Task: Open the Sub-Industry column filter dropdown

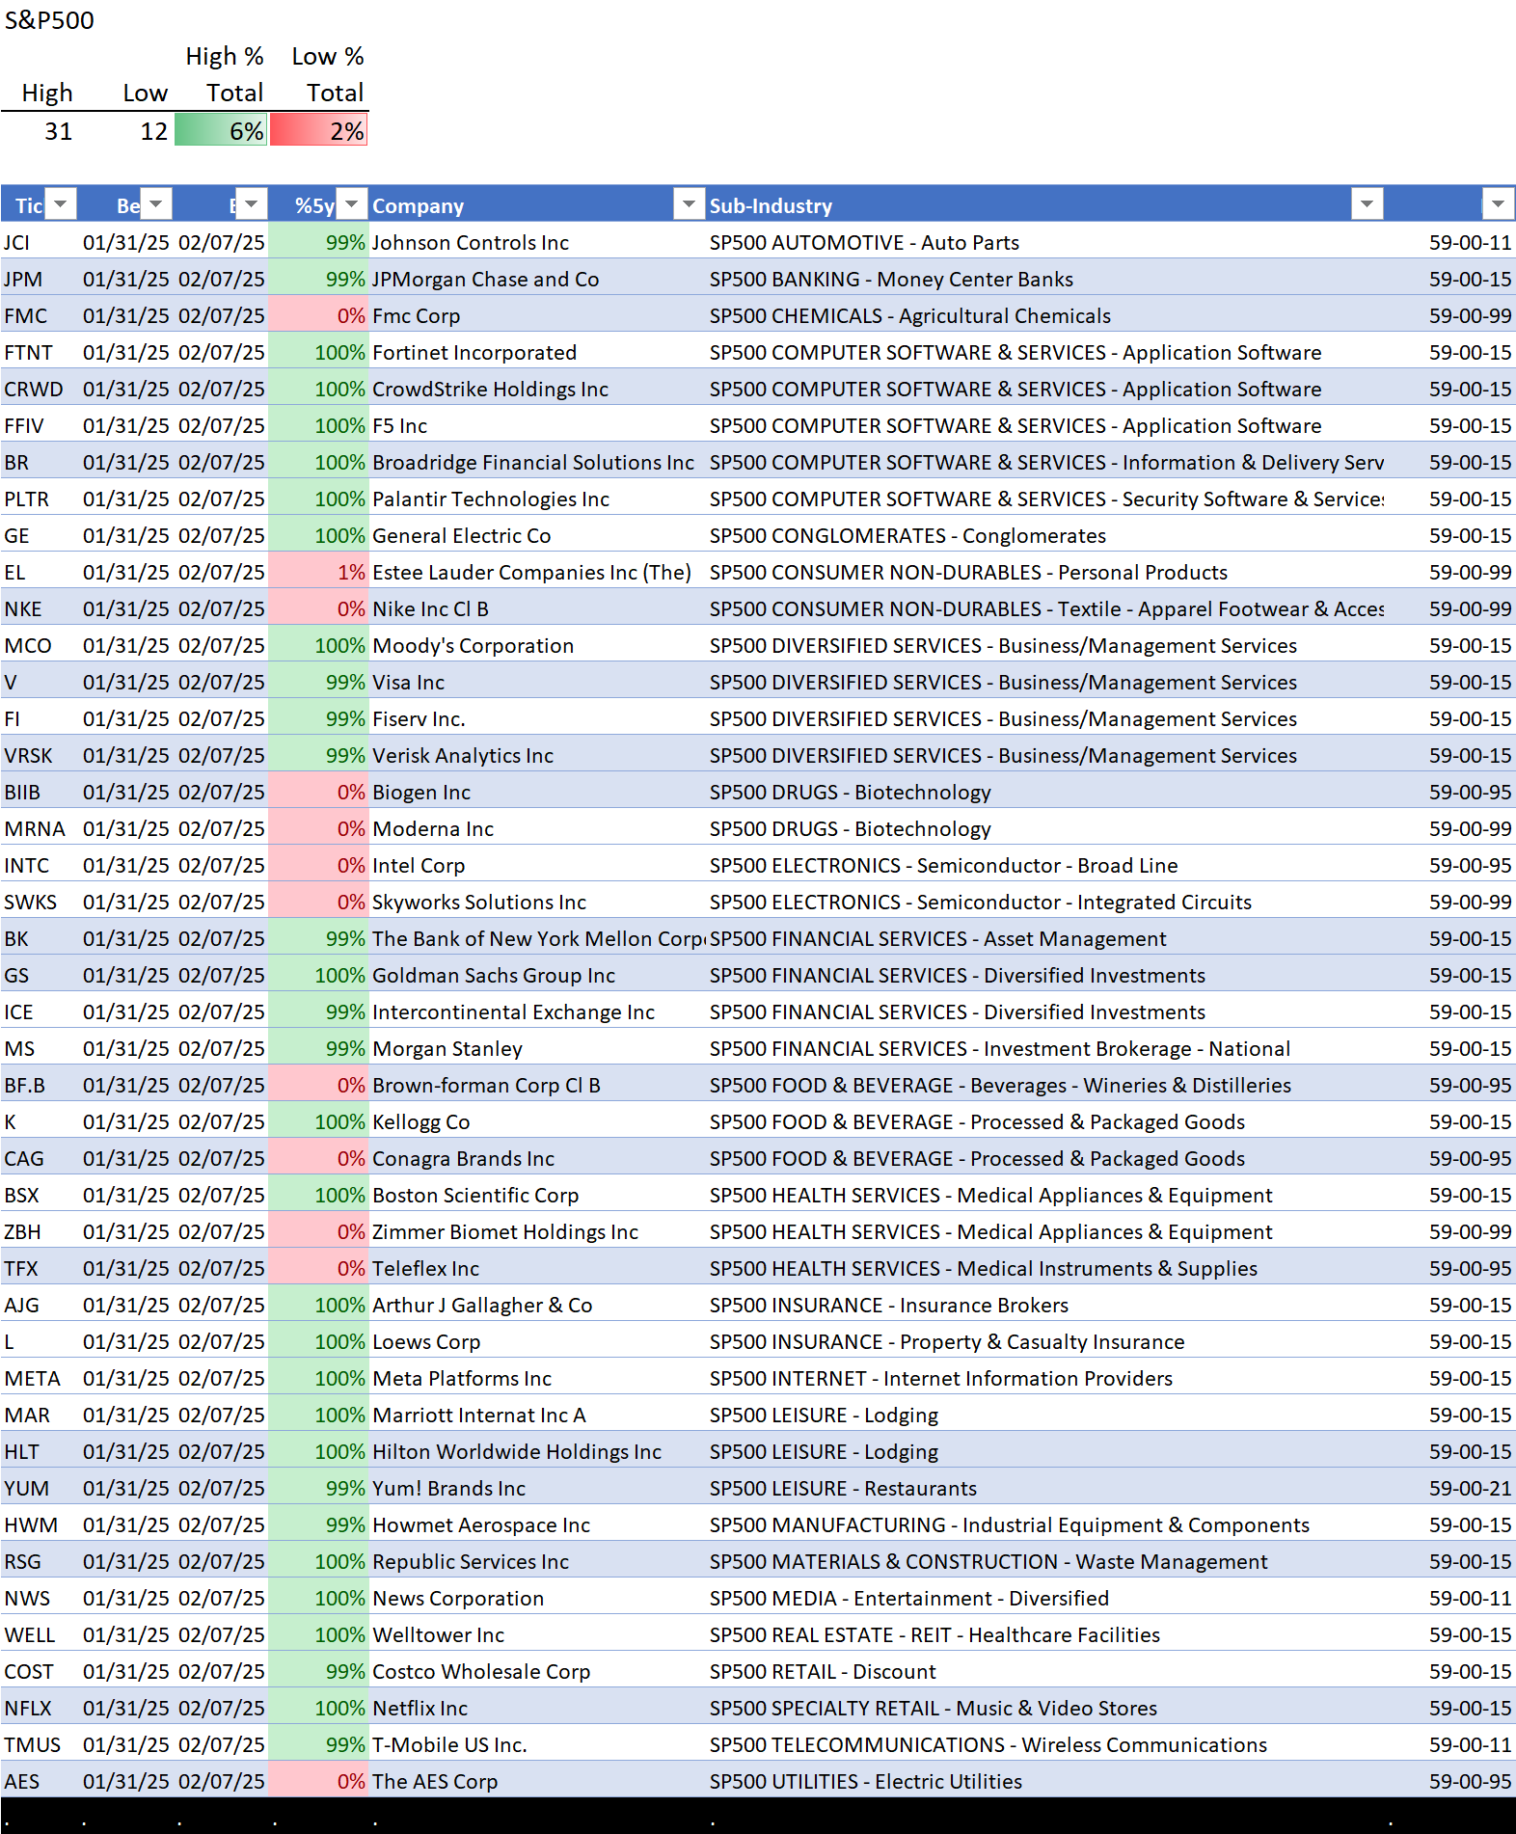Action: (1367, 204)
